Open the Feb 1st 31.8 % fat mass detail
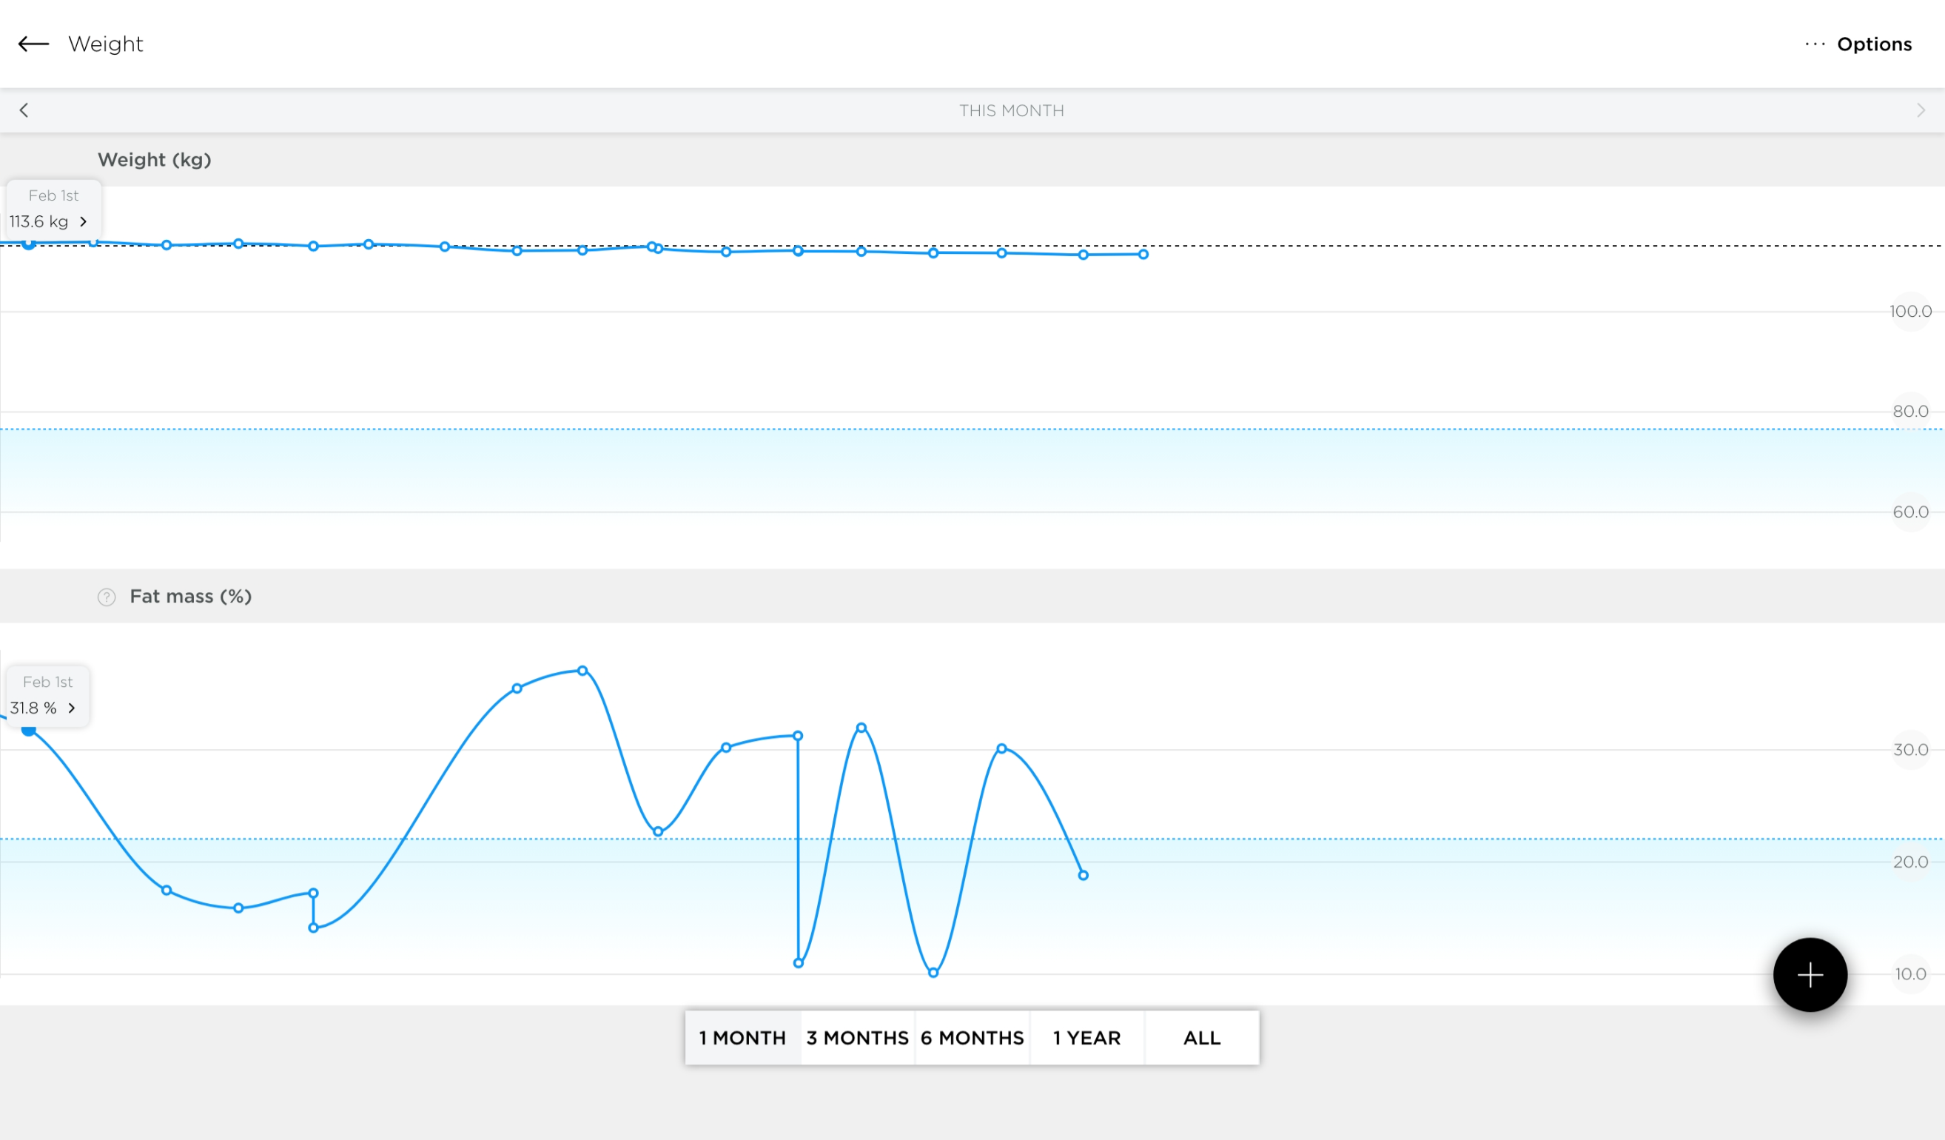Screen dimensions: 1945x1140 tap(48, 695)
